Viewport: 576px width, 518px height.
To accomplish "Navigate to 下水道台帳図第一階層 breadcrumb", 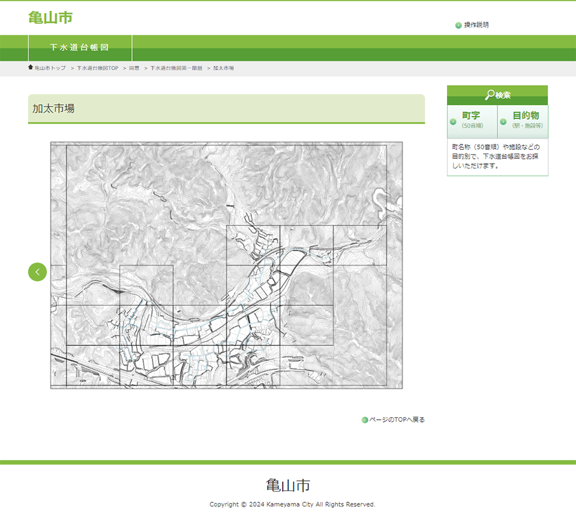I will 176,68.
